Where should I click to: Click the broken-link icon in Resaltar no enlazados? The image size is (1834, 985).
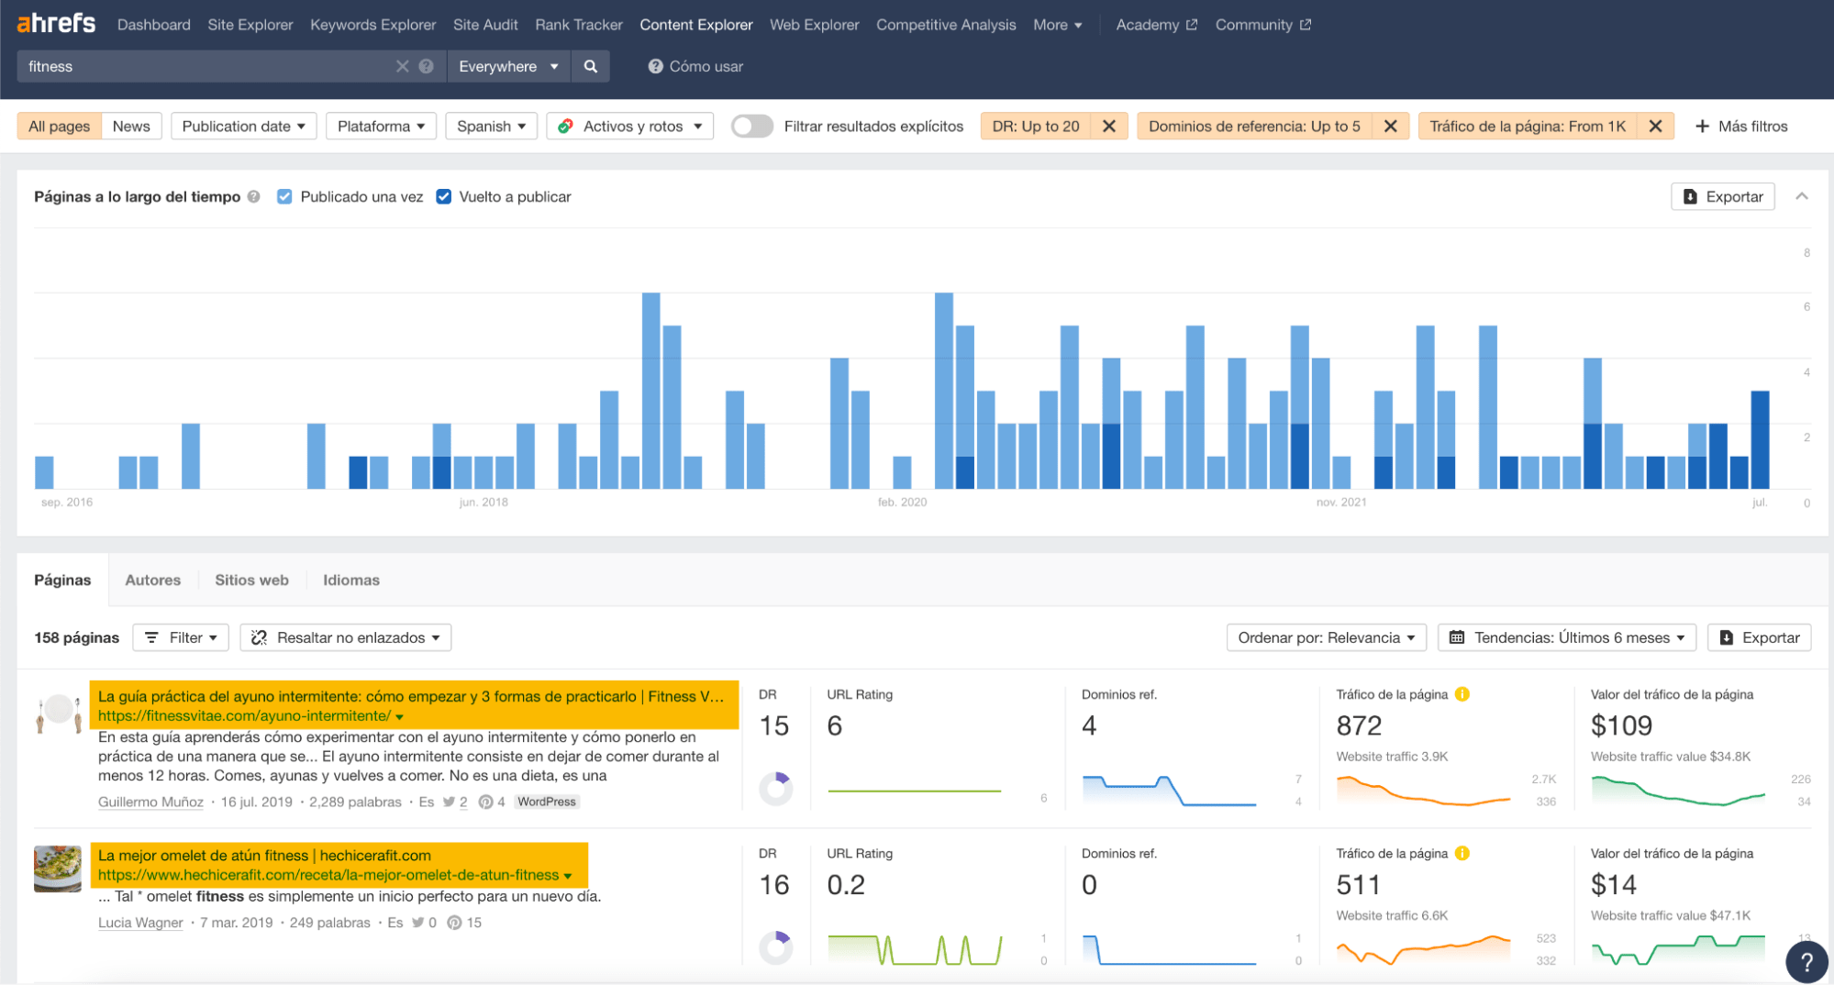coord(260,636)
